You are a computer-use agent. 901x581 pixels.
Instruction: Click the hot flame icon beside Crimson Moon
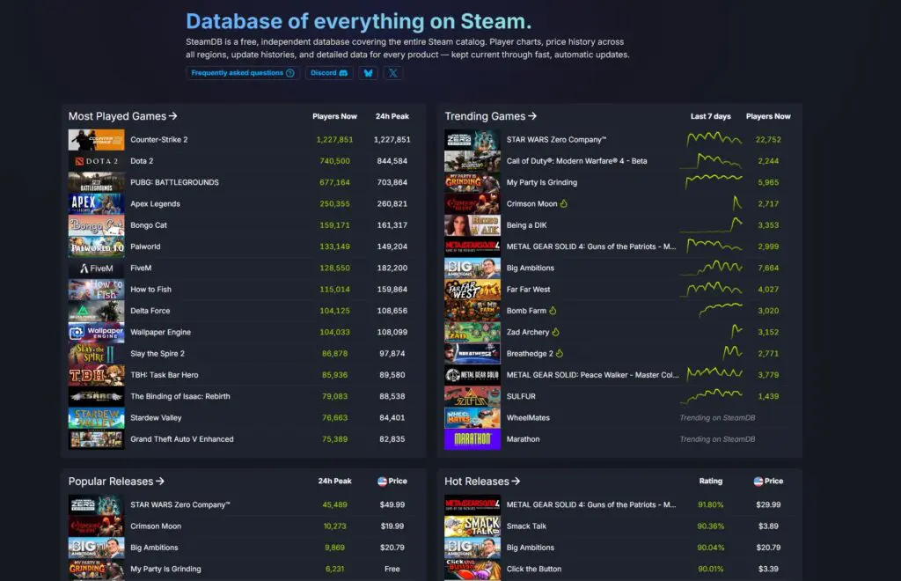tap(564, 203)
